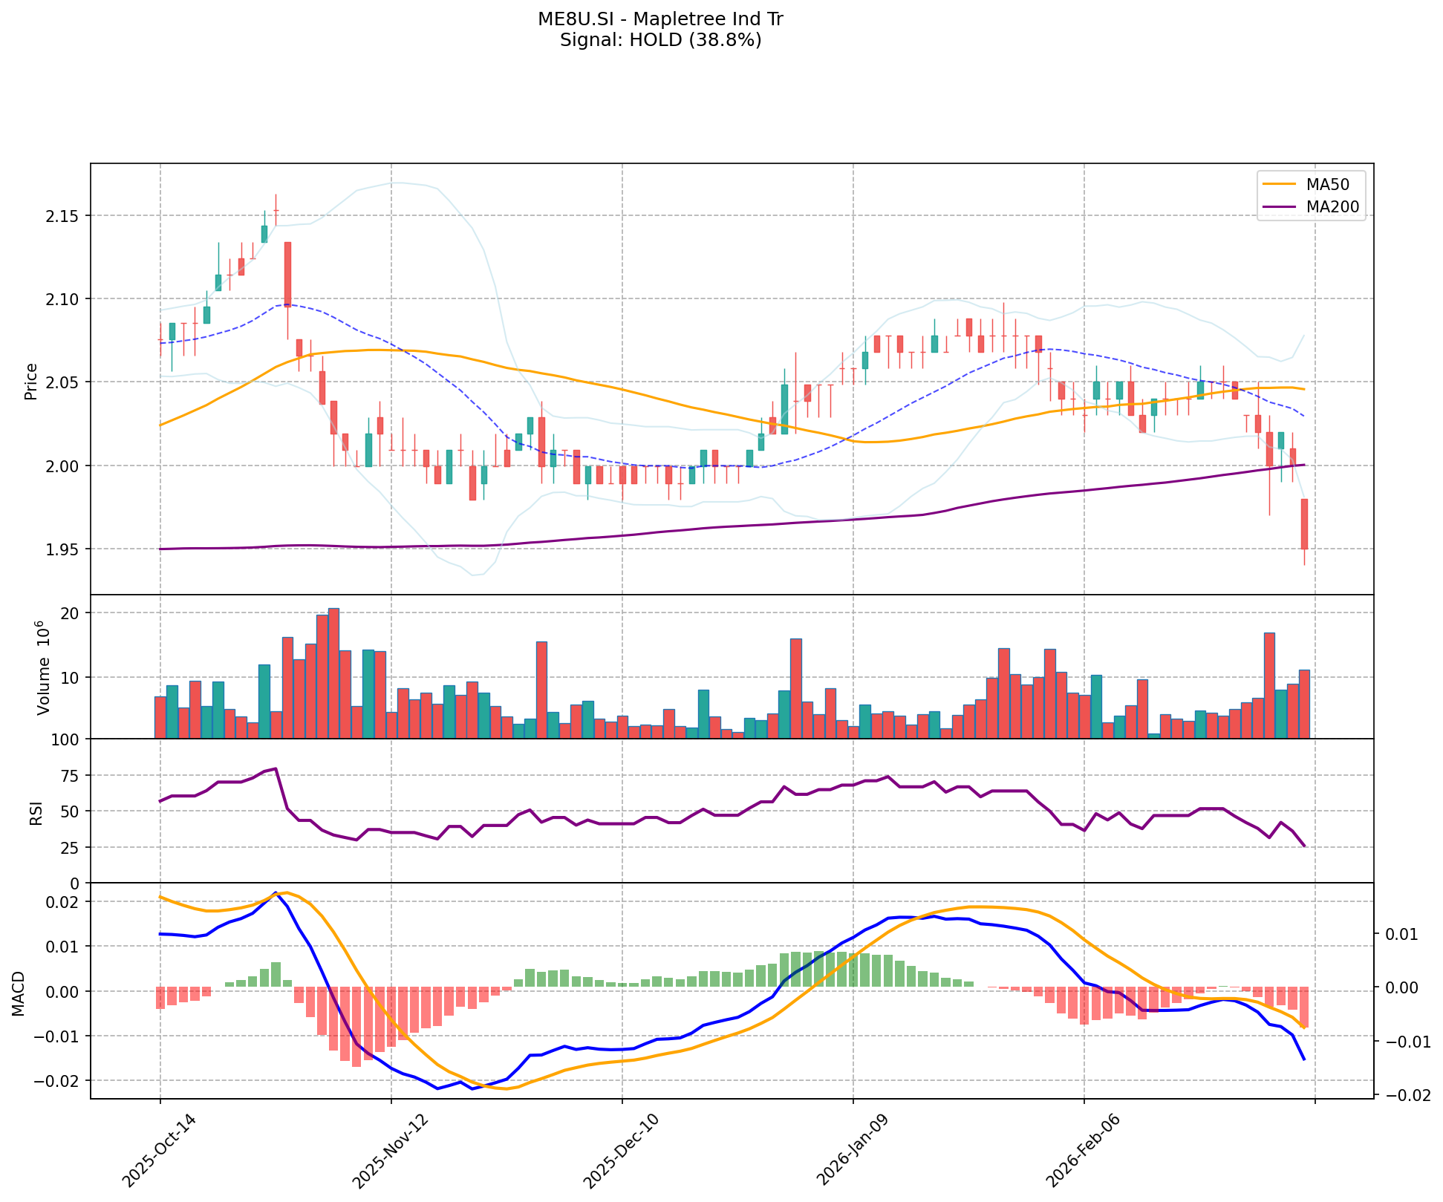Click the Signal: HOLD (38.8%) text
The height and width of the screenshot is (1202, 1443).
coord(660,40)
